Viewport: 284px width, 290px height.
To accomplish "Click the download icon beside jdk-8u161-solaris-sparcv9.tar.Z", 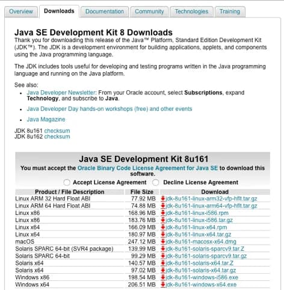I will (x=163, y=249).
